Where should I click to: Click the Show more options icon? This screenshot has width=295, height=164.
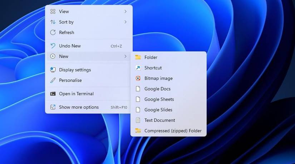[x=53, y=107]
